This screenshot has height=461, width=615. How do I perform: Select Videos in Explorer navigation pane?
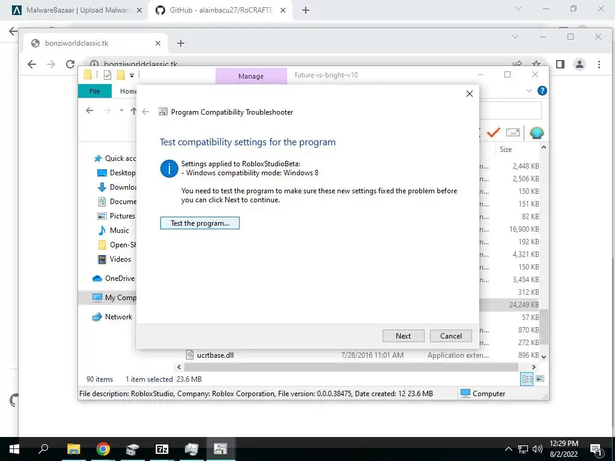[114, 259]
